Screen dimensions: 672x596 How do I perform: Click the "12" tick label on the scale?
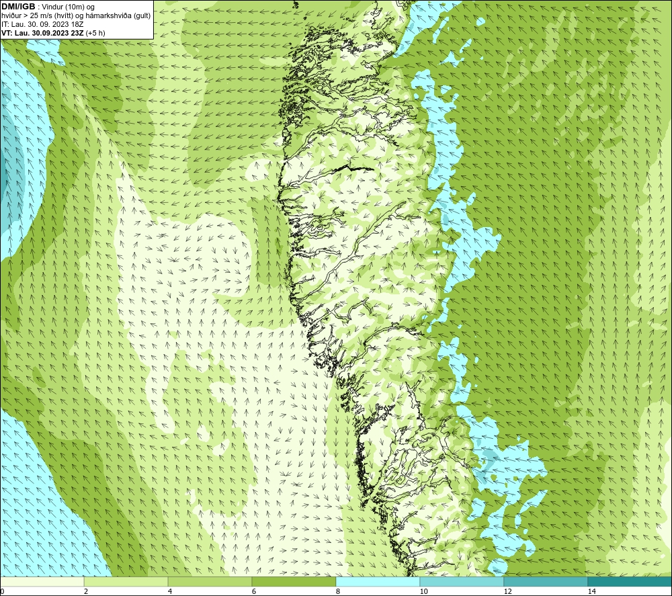pos(507,592)
